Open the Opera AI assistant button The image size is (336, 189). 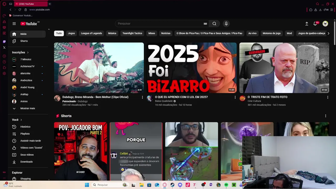coord(326,10)
